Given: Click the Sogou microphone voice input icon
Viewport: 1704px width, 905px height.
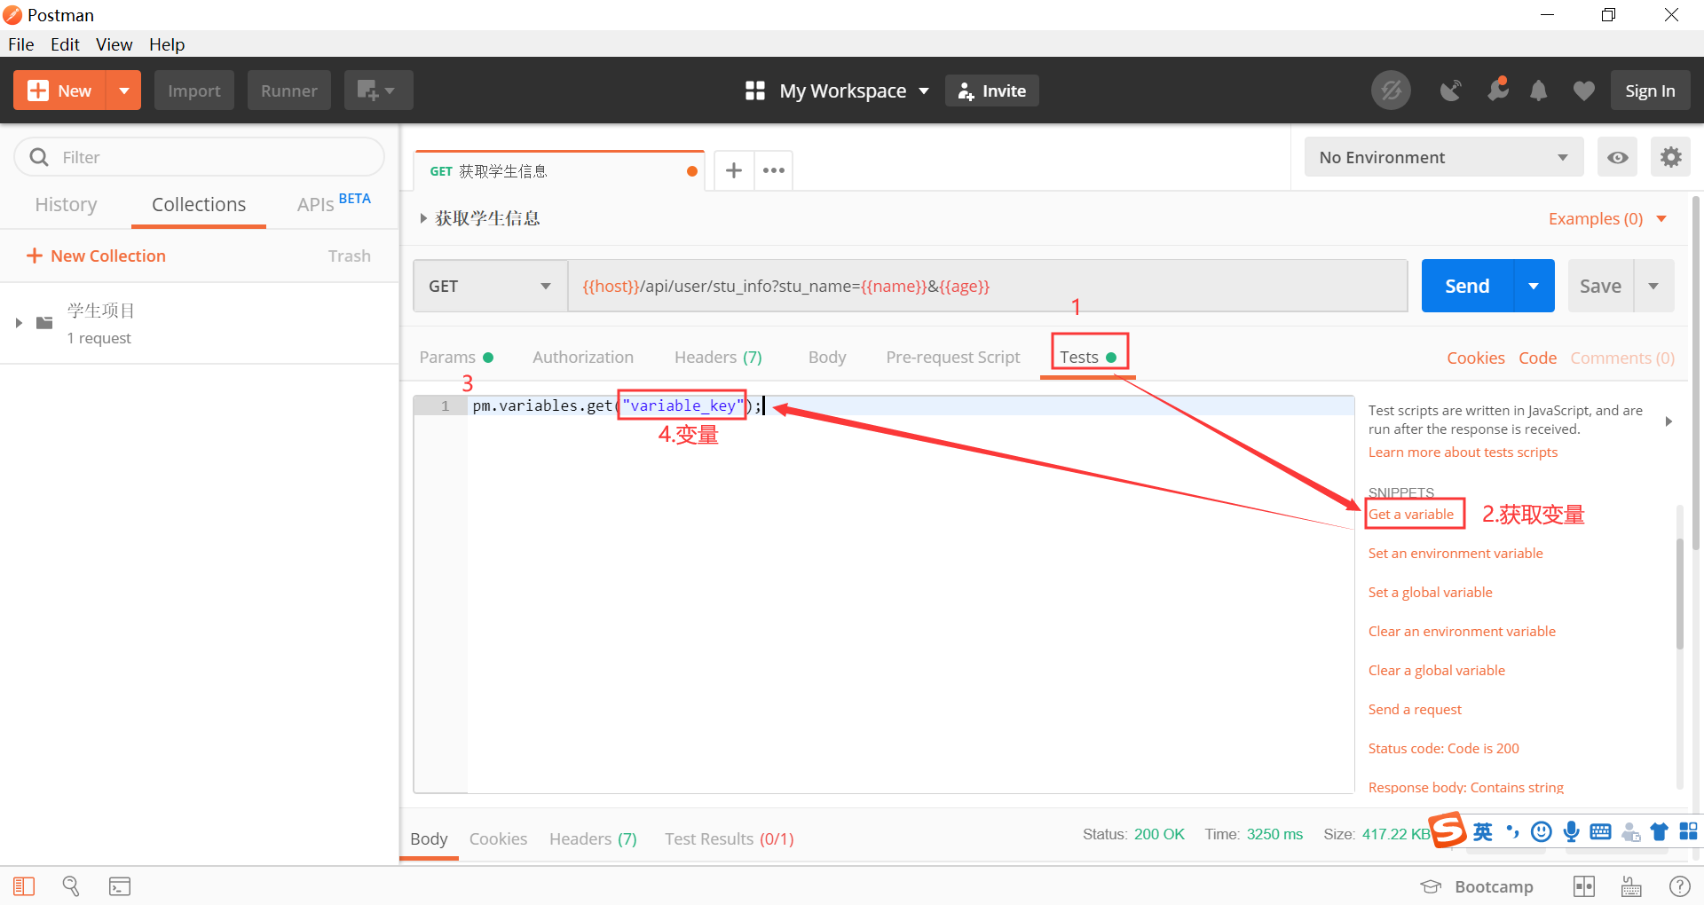Looking at the screenshot, I should coord(1572,831).
